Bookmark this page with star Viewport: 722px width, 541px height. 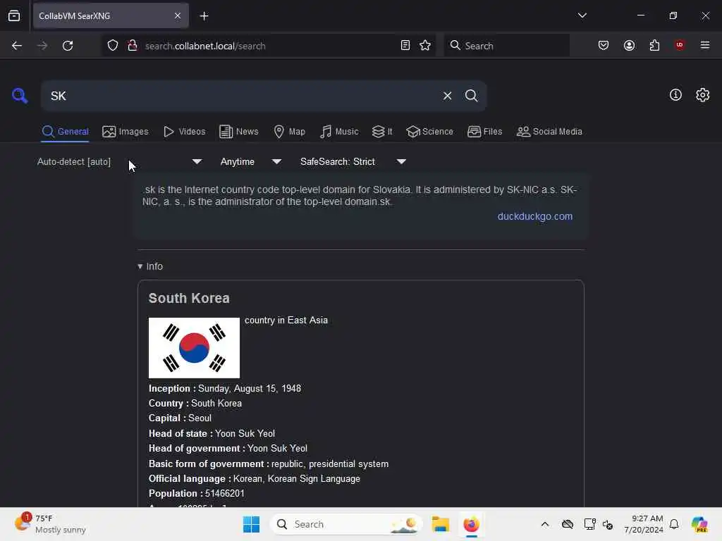click(425, 46)
